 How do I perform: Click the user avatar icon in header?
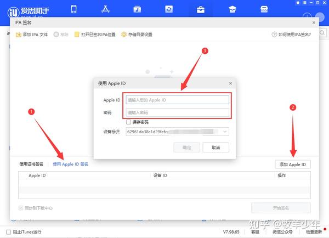coord(320,16)
